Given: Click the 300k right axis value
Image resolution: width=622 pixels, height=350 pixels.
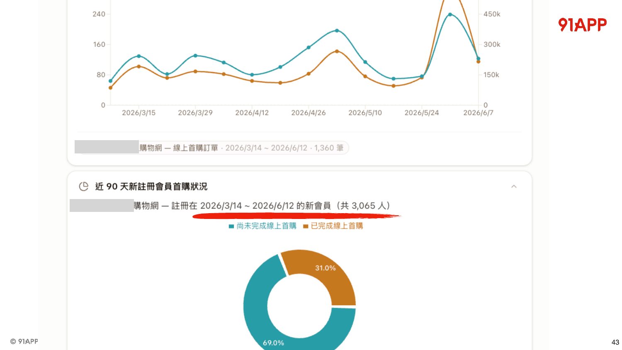Looking at the screenshot, I should click(x=492, y=44).
